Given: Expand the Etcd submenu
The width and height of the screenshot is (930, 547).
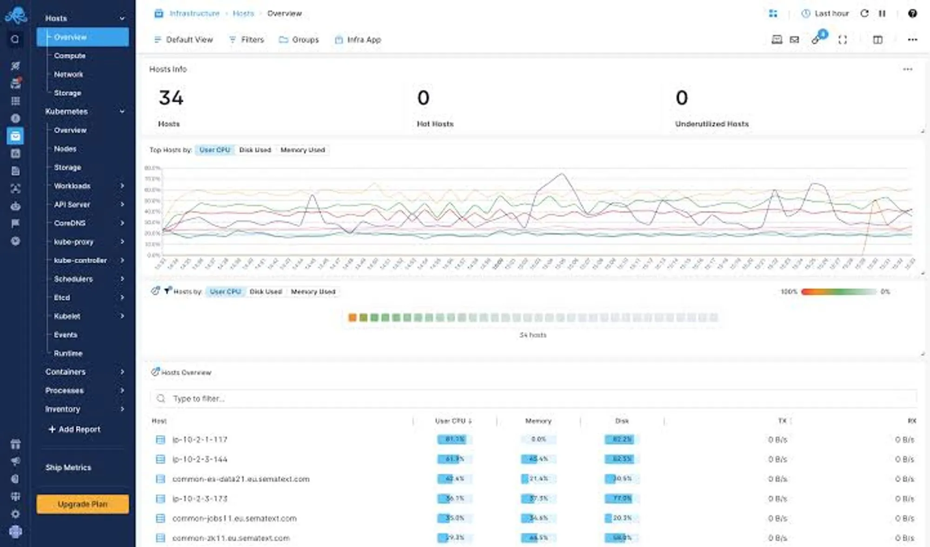Looking at the screenshot, I should coord(122,297).
